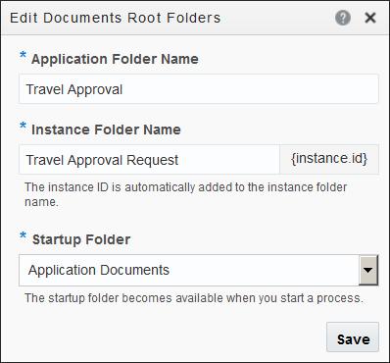Image resolution: width=390 pixels, height=363 pixels.
Task: Close the Edit Documents Root Folders dialog
Action: click(370, 18)
